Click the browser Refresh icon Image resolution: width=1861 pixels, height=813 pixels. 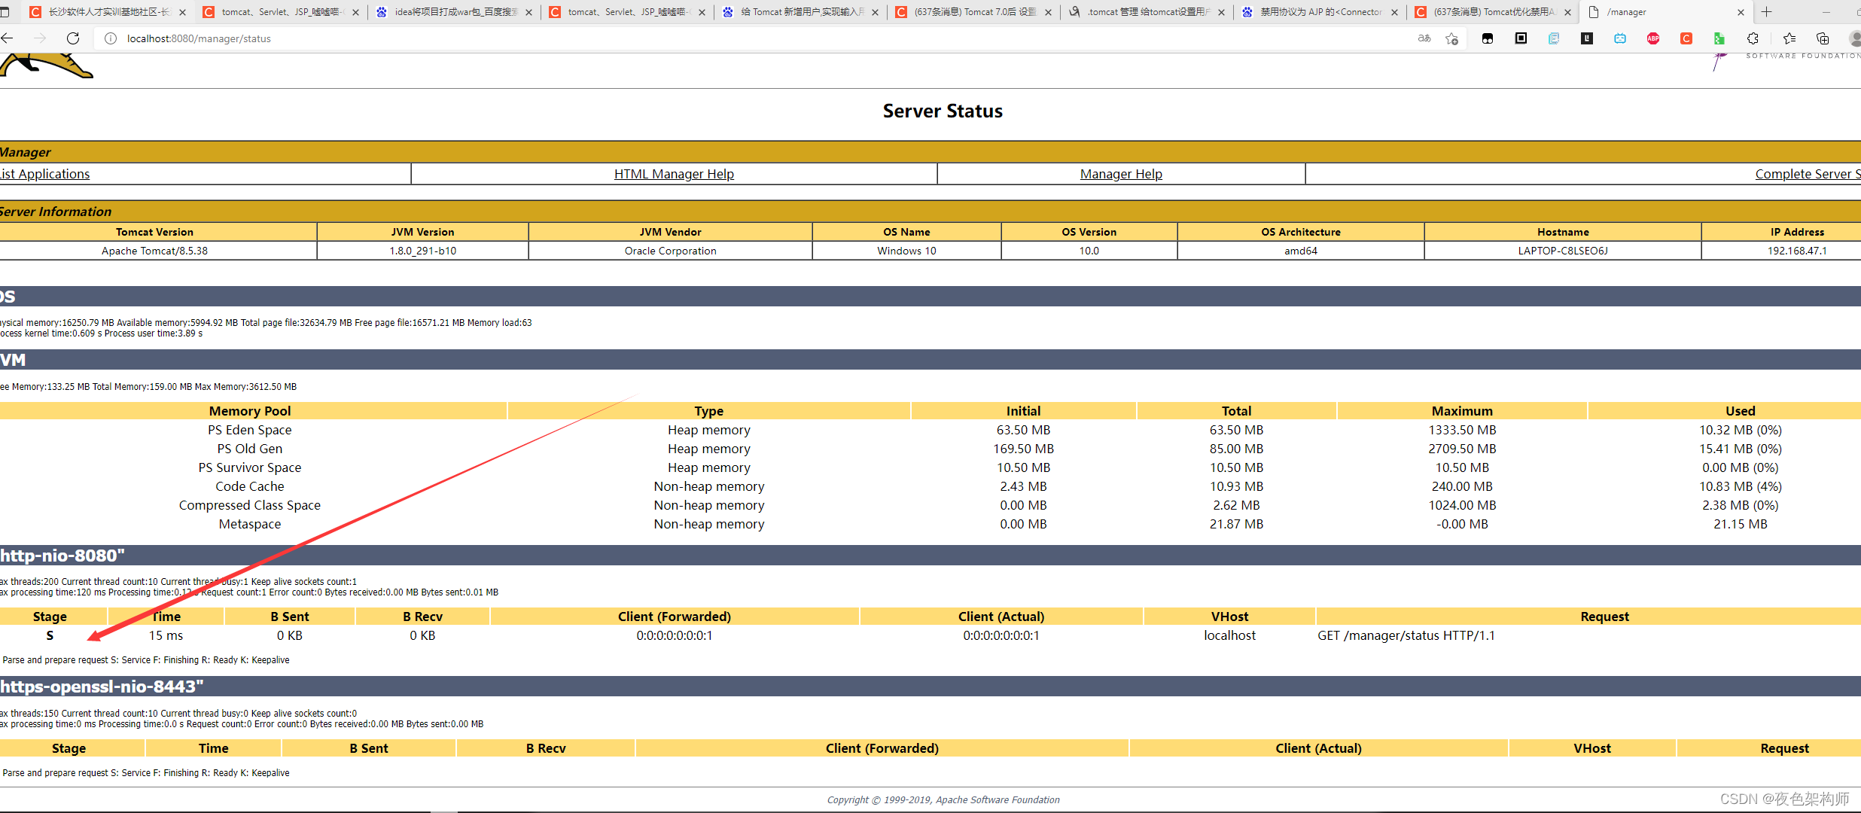[73, 38]
